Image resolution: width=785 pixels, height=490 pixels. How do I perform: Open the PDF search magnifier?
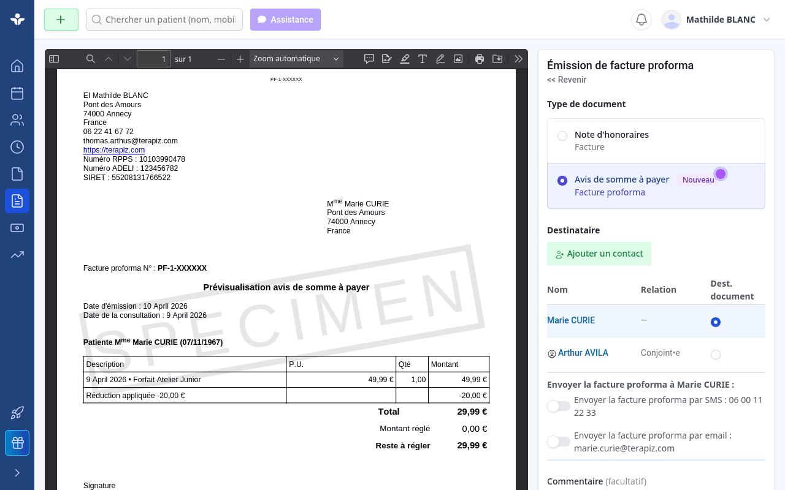(91, 59)
